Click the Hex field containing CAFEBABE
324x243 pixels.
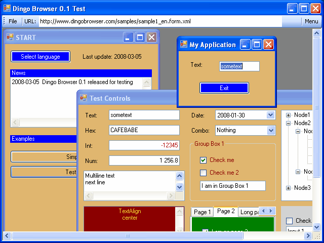point(144,130)
